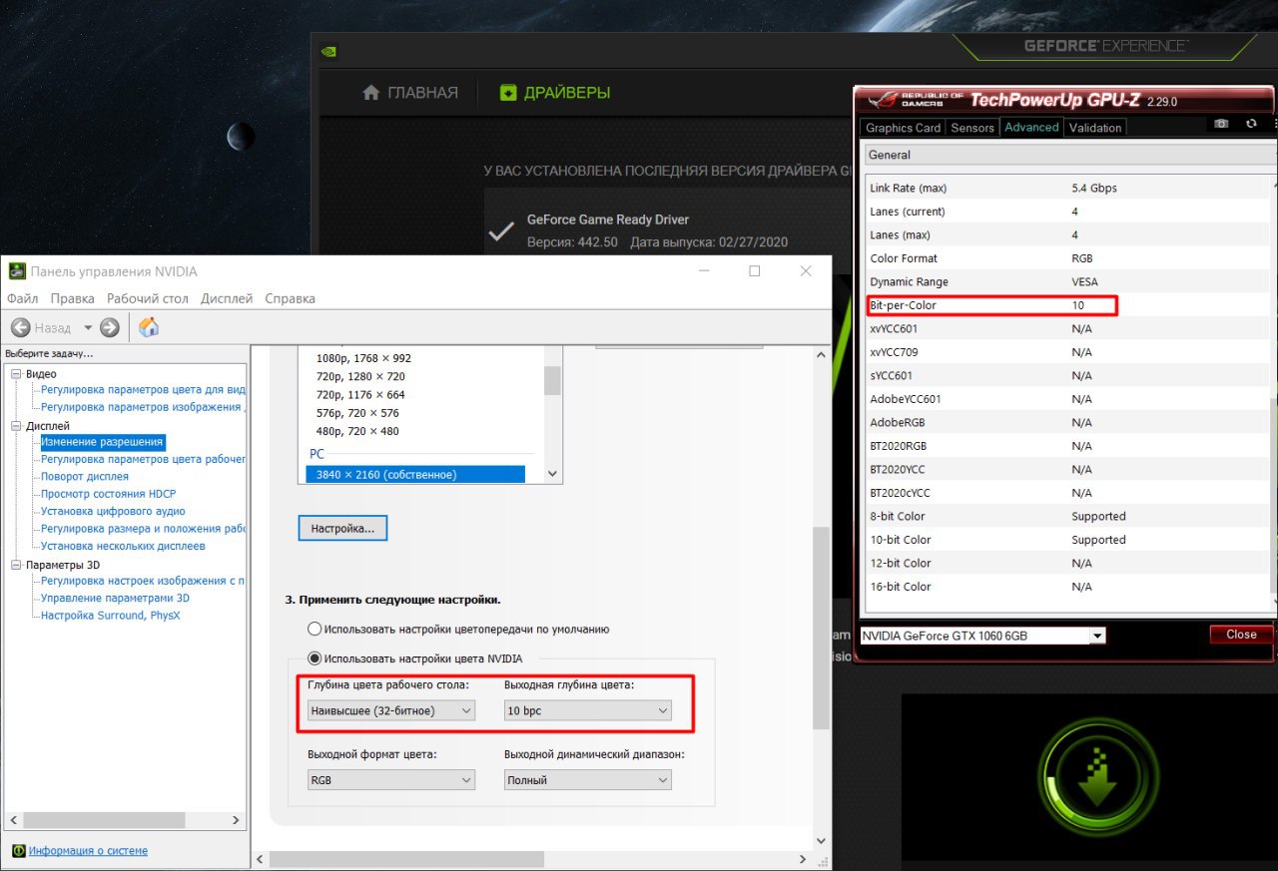Open output color format RGB dropdown

391,780
